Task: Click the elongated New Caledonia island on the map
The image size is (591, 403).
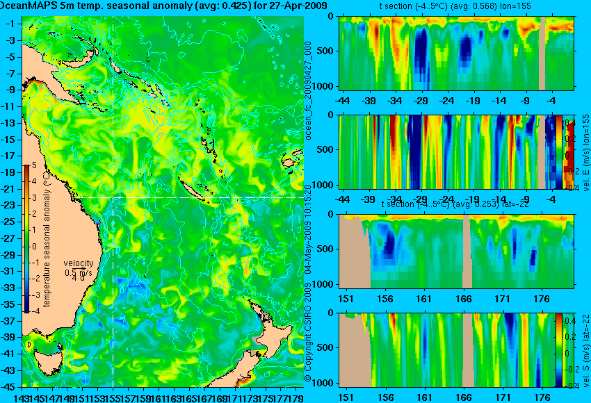Action: 194,189
